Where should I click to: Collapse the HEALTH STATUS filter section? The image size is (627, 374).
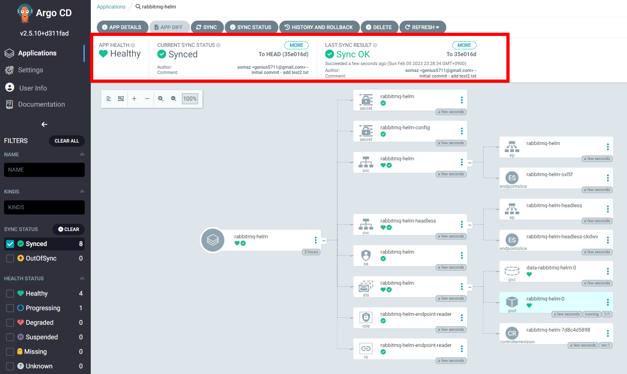click(x=82, y=278)
